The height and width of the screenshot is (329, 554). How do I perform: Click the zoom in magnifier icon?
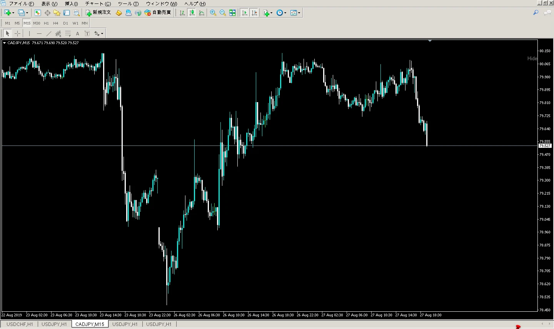213,13
